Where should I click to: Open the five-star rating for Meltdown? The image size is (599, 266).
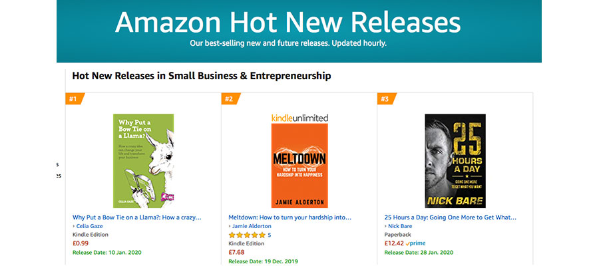click(x=246, y=235)
